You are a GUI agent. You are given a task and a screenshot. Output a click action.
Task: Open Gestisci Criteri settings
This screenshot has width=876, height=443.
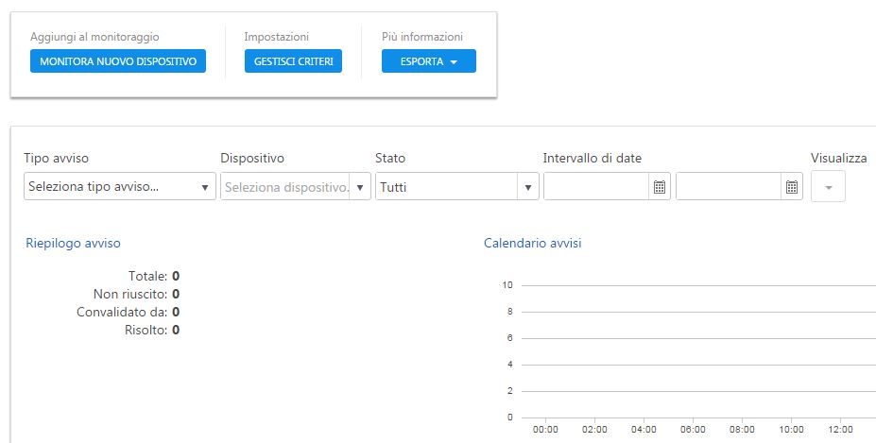coord(292,61)
